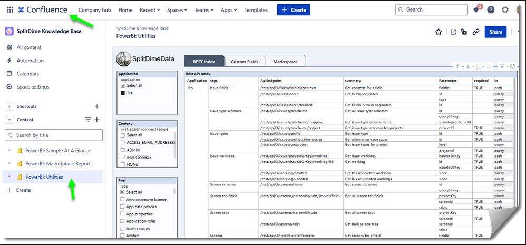The width and height of the screenshot is (526, 245).
Task: Copy page link with chain icon
Action: (476, 32)
